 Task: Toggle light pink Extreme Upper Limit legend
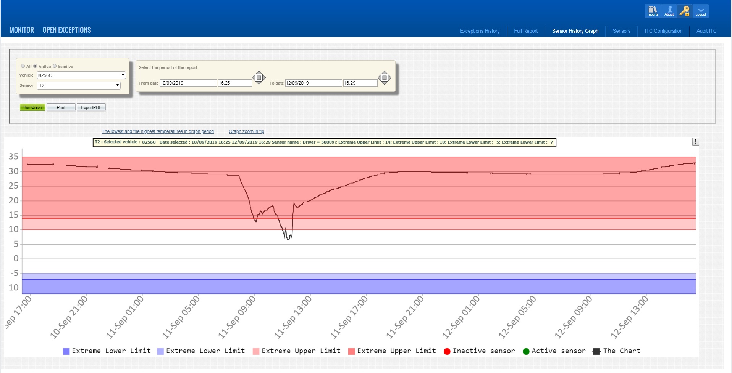tap(297, 351)
